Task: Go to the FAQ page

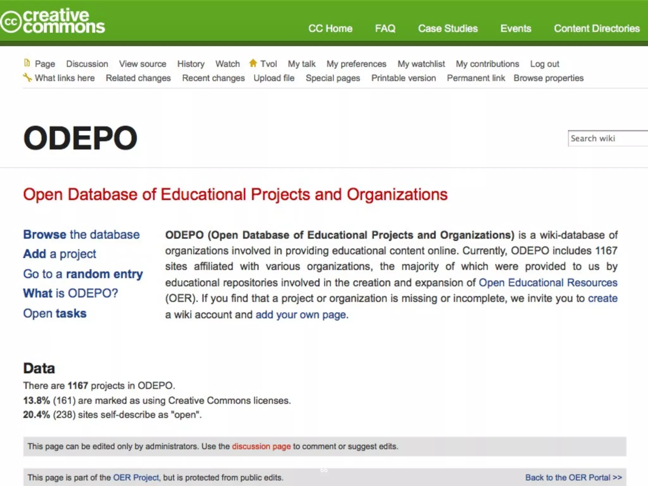Action: pyautogui.click(x=385, y=28)
